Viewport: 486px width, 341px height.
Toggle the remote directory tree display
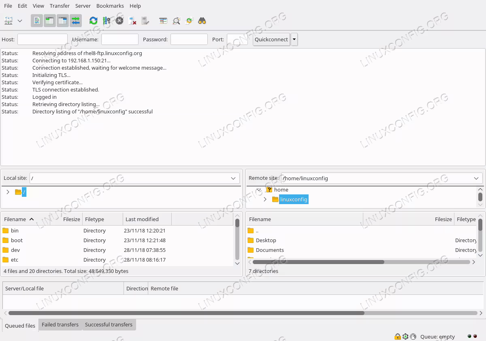point(63,21)
